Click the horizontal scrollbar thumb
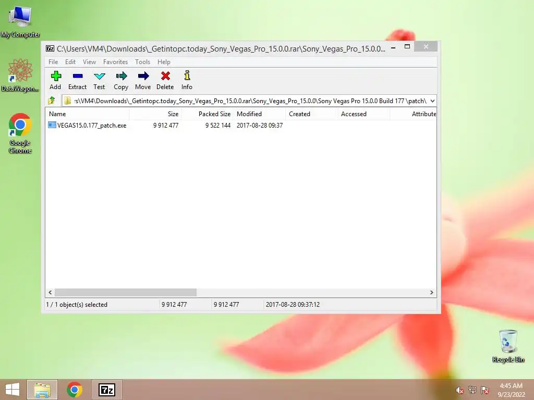The image size is (534, 400). [126, 293]
